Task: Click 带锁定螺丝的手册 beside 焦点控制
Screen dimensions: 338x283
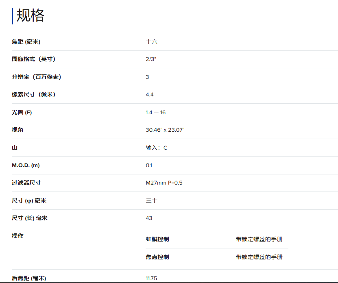Action: pos(259,257)
